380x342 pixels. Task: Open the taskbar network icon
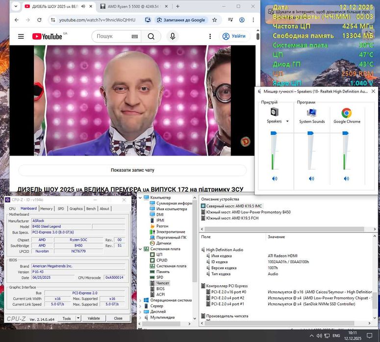327,336
